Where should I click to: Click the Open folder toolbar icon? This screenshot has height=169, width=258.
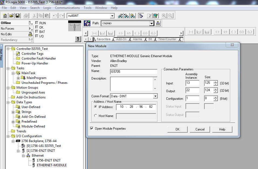click(x=11, y=16)
